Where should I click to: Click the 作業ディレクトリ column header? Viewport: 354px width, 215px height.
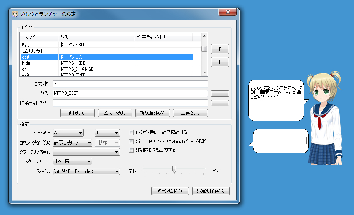pos(164,37)
